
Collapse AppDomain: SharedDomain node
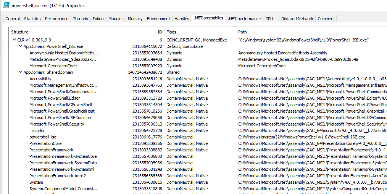click(20, 72)
